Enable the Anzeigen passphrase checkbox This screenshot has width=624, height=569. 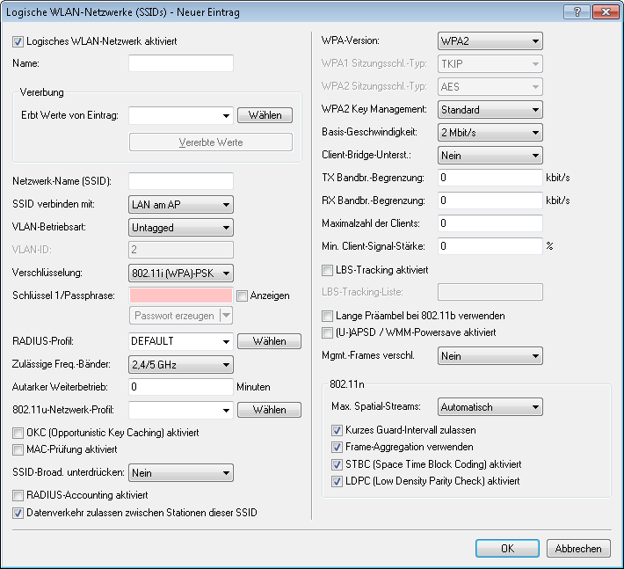pyautogui.click(x=243, y=295)
